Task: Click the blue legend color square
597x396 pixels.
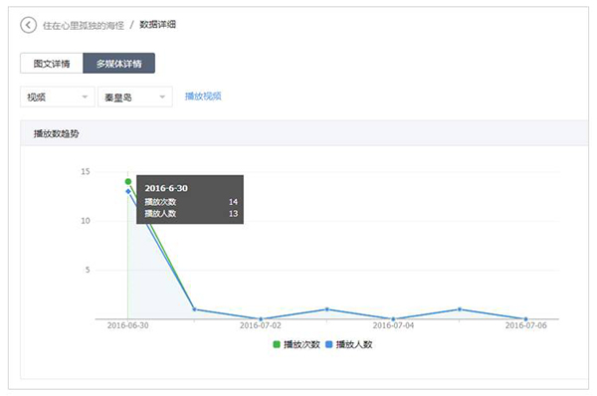Action: [329, 344]
